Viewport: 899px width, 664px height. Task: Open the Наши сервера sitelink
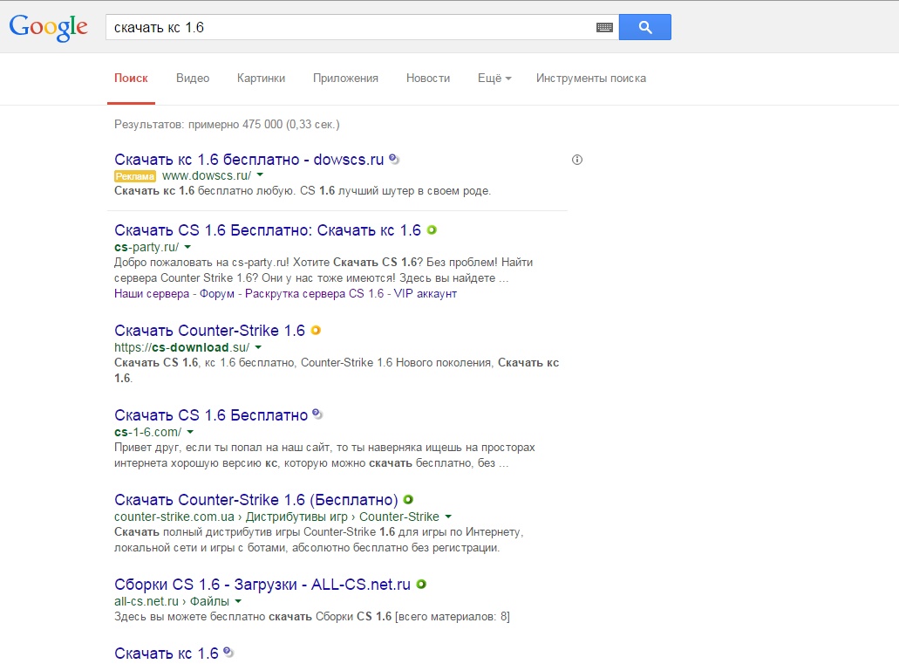(x=152, y=293)
